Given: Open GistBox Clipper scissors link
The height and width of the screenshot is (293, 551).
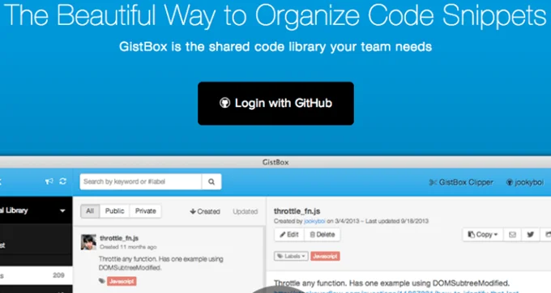Looking at the screenshot, I should point(461,182).
